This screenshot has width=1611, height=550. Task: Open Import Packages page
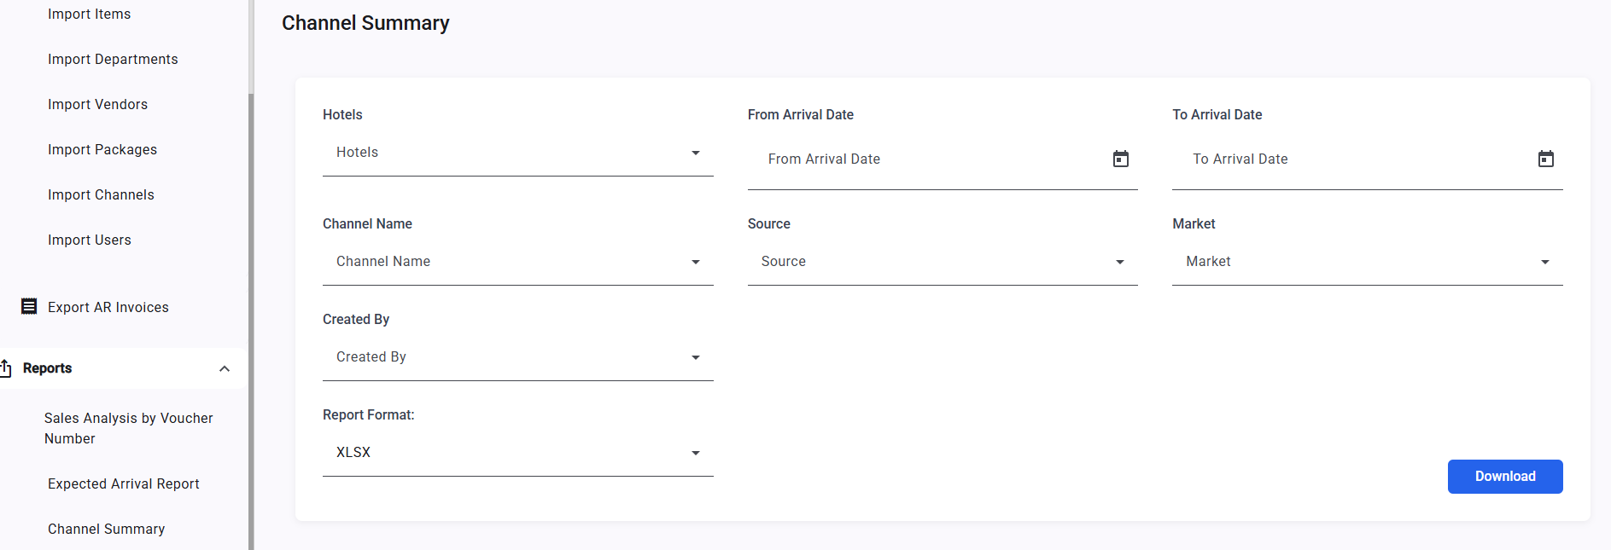pos(102,149)
